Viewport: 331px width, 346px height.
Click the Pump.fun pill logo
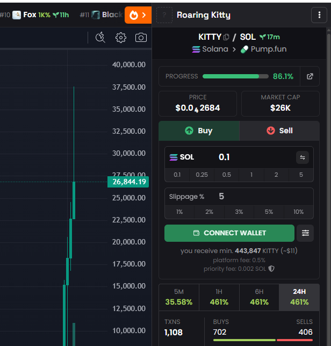[244, 49]
